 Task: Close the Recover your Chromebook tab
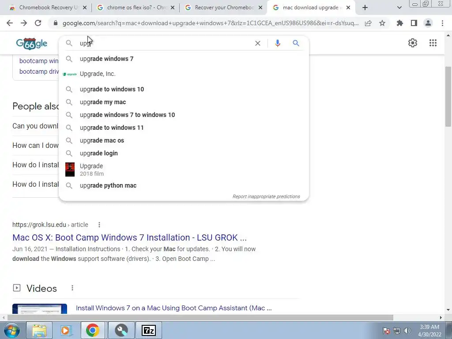point(260,8)
